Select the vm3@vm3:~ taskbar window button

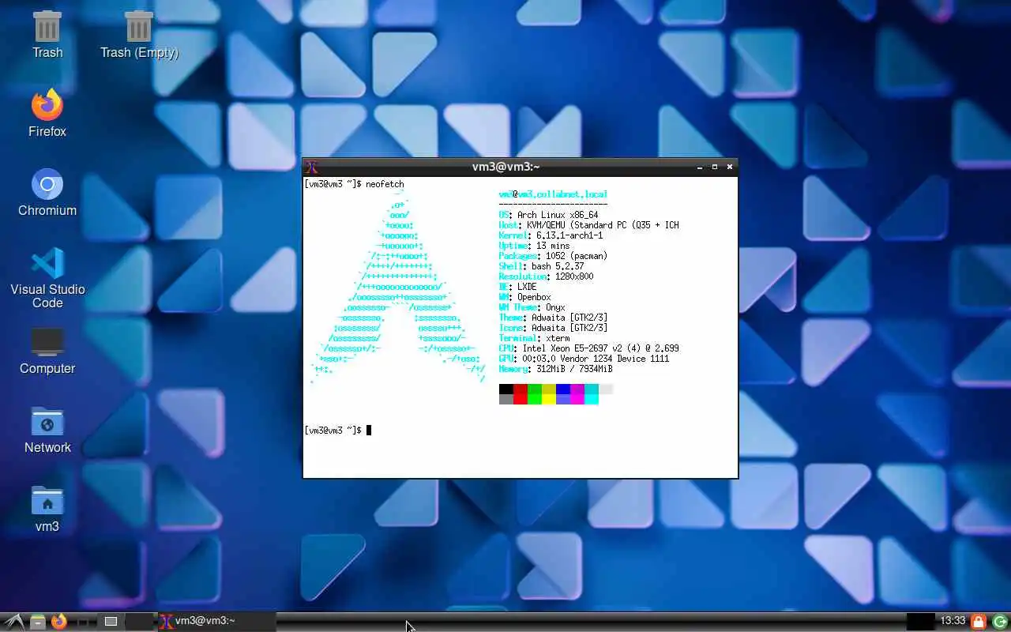(216, 622)
